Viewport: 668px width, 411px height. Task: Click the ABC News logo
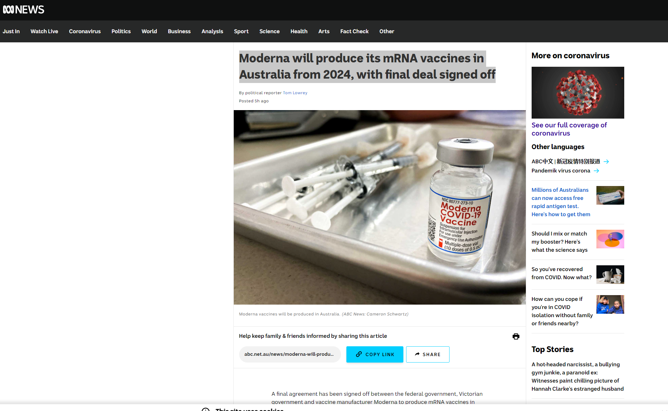[23, 9]
